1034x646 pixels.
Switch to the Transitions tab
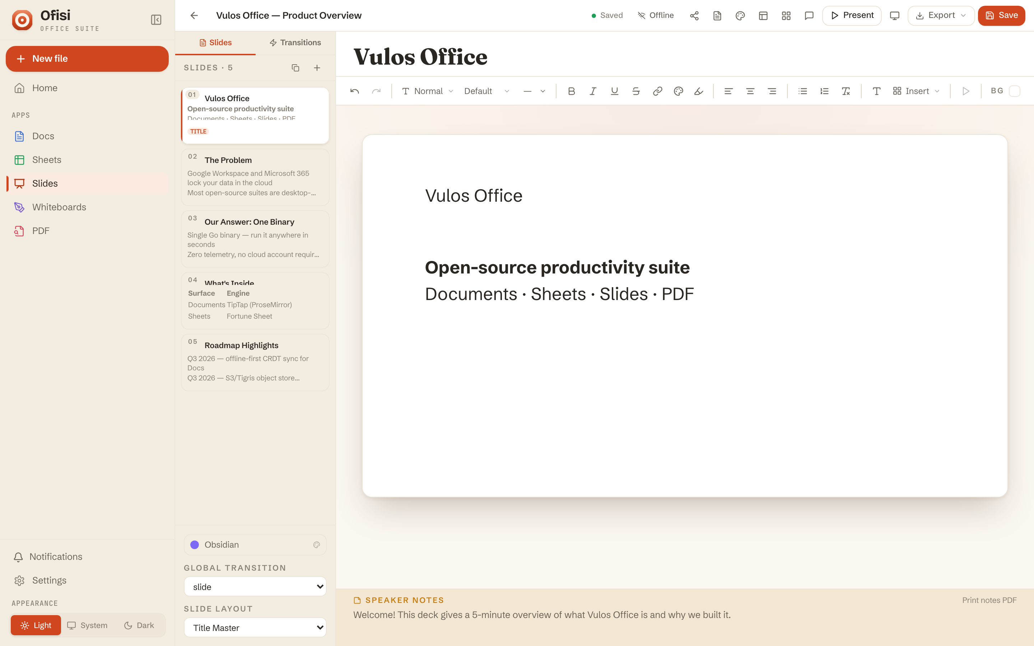click(x=295, y=43)
